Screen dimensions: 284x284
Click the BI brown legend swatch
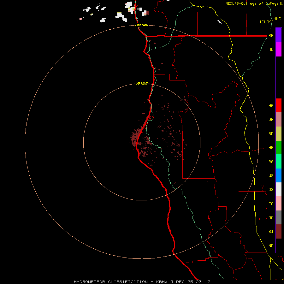(x=279, y=232)
